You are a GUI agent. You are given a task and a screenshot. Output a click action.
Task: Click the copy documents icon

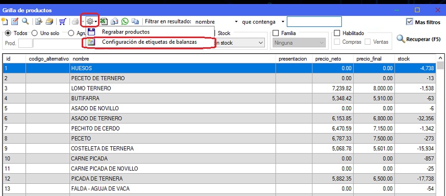[x=135, y=21]
